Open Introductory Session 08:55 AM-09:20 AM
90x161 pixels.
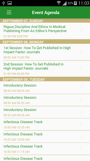(x=45, y=100)
